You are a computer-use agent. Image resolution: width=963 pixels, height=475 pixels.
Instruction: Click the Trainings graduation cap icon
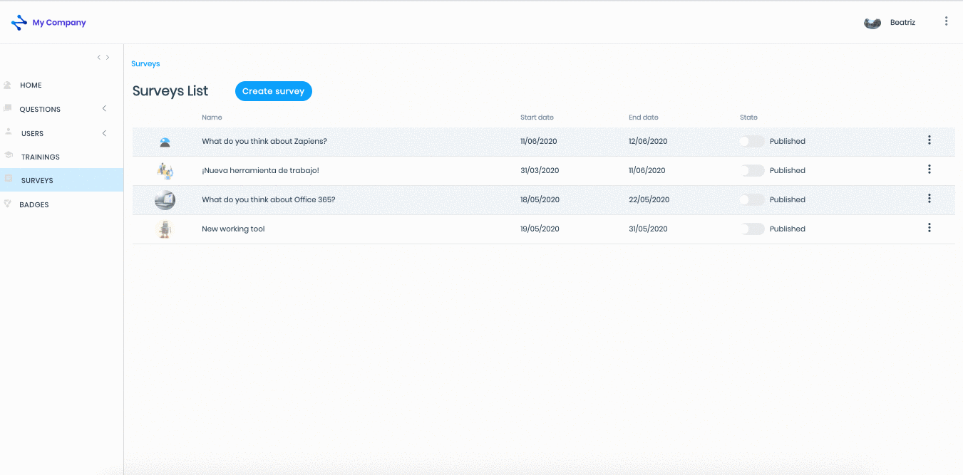point(8,155)
